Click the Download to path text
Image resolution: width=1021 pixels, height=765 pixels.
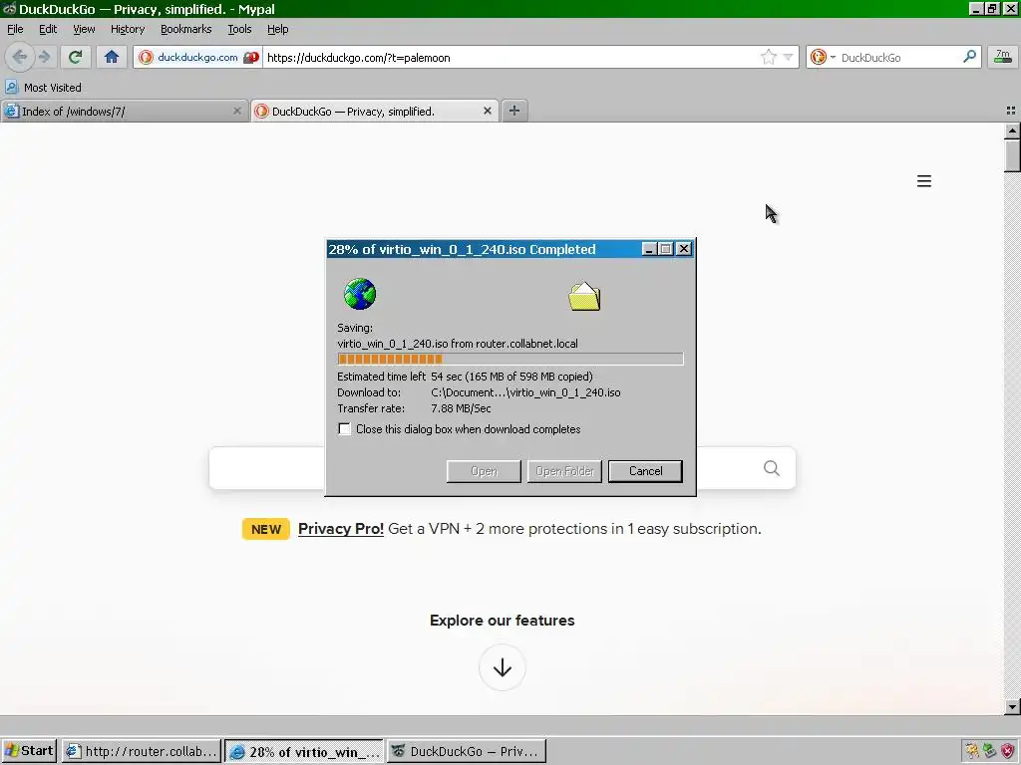click(x=525, y=392)
